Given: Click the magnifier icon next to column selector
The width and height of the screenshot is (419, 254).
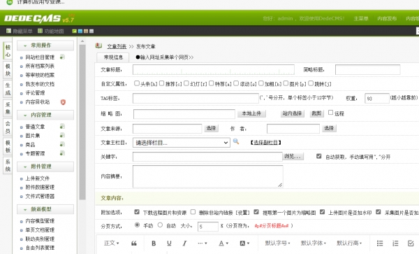Looking at the screenshot, I should 236,141.
